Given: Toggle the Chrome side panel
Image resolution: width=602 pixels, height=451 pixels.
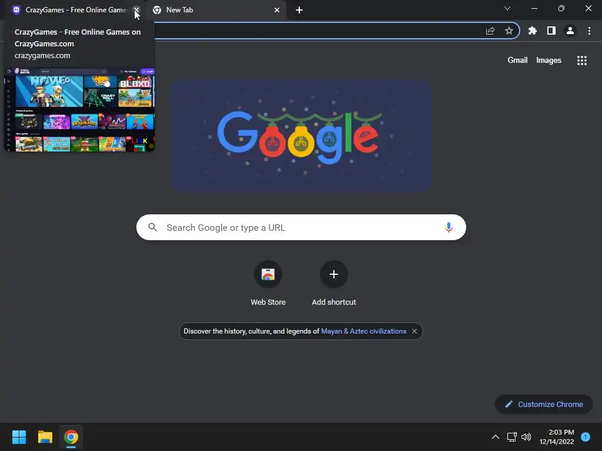Looking at the screenshot, I should (551, 31).
